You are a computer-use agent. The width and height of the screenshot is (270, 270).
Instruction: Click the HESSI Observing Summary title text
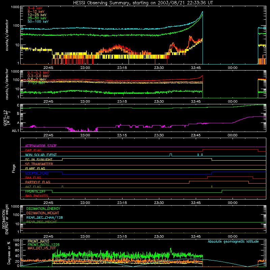(x=143, y=3)
